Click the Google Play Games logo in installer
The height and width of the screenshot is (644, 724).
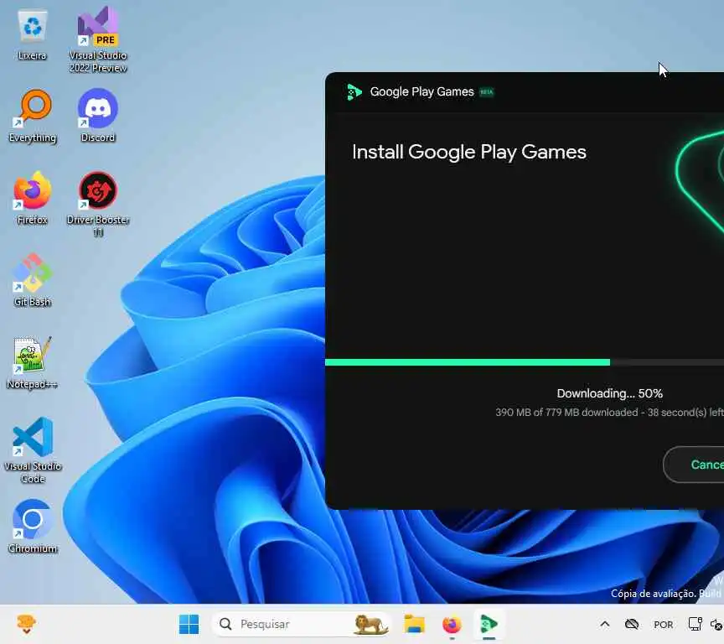coord(354,92)
